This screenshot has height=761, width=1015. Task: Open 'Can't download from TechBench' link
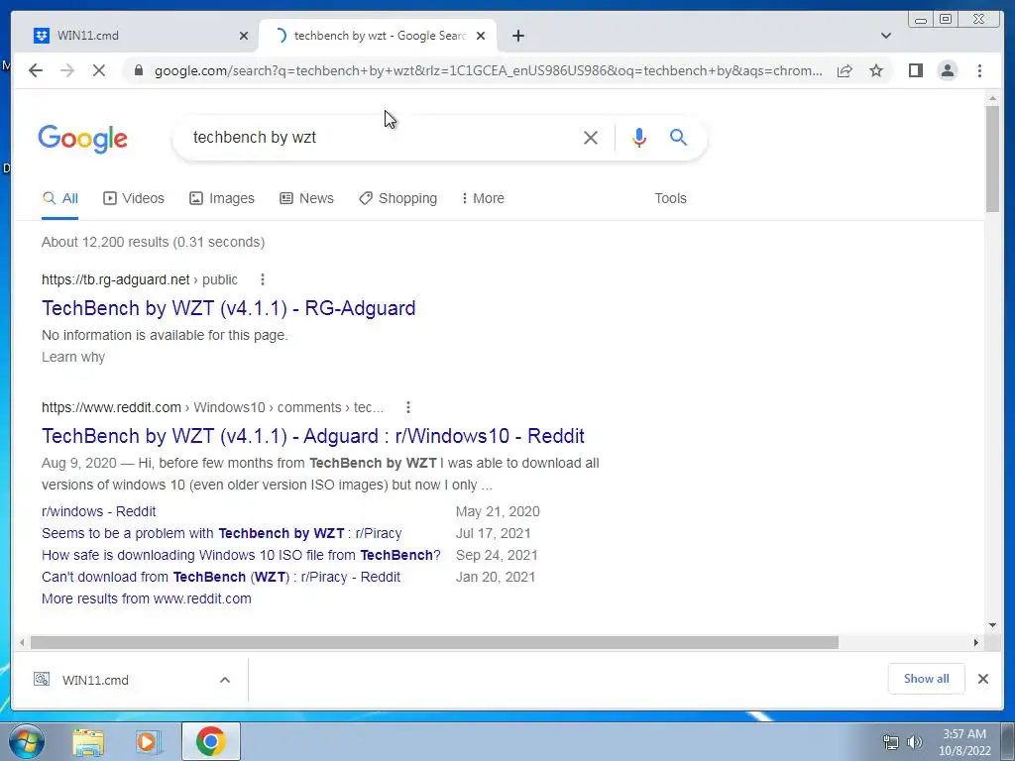221,577
